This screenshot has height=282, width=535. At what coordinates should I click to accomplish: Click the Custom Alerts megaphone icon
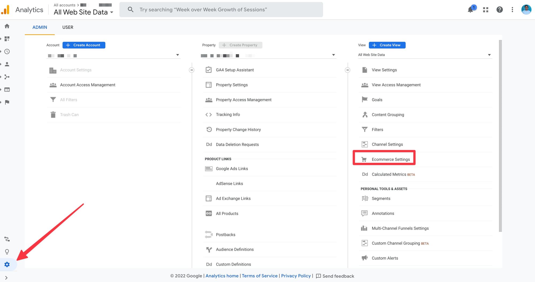pyautogui.click(x=365, y=258)
